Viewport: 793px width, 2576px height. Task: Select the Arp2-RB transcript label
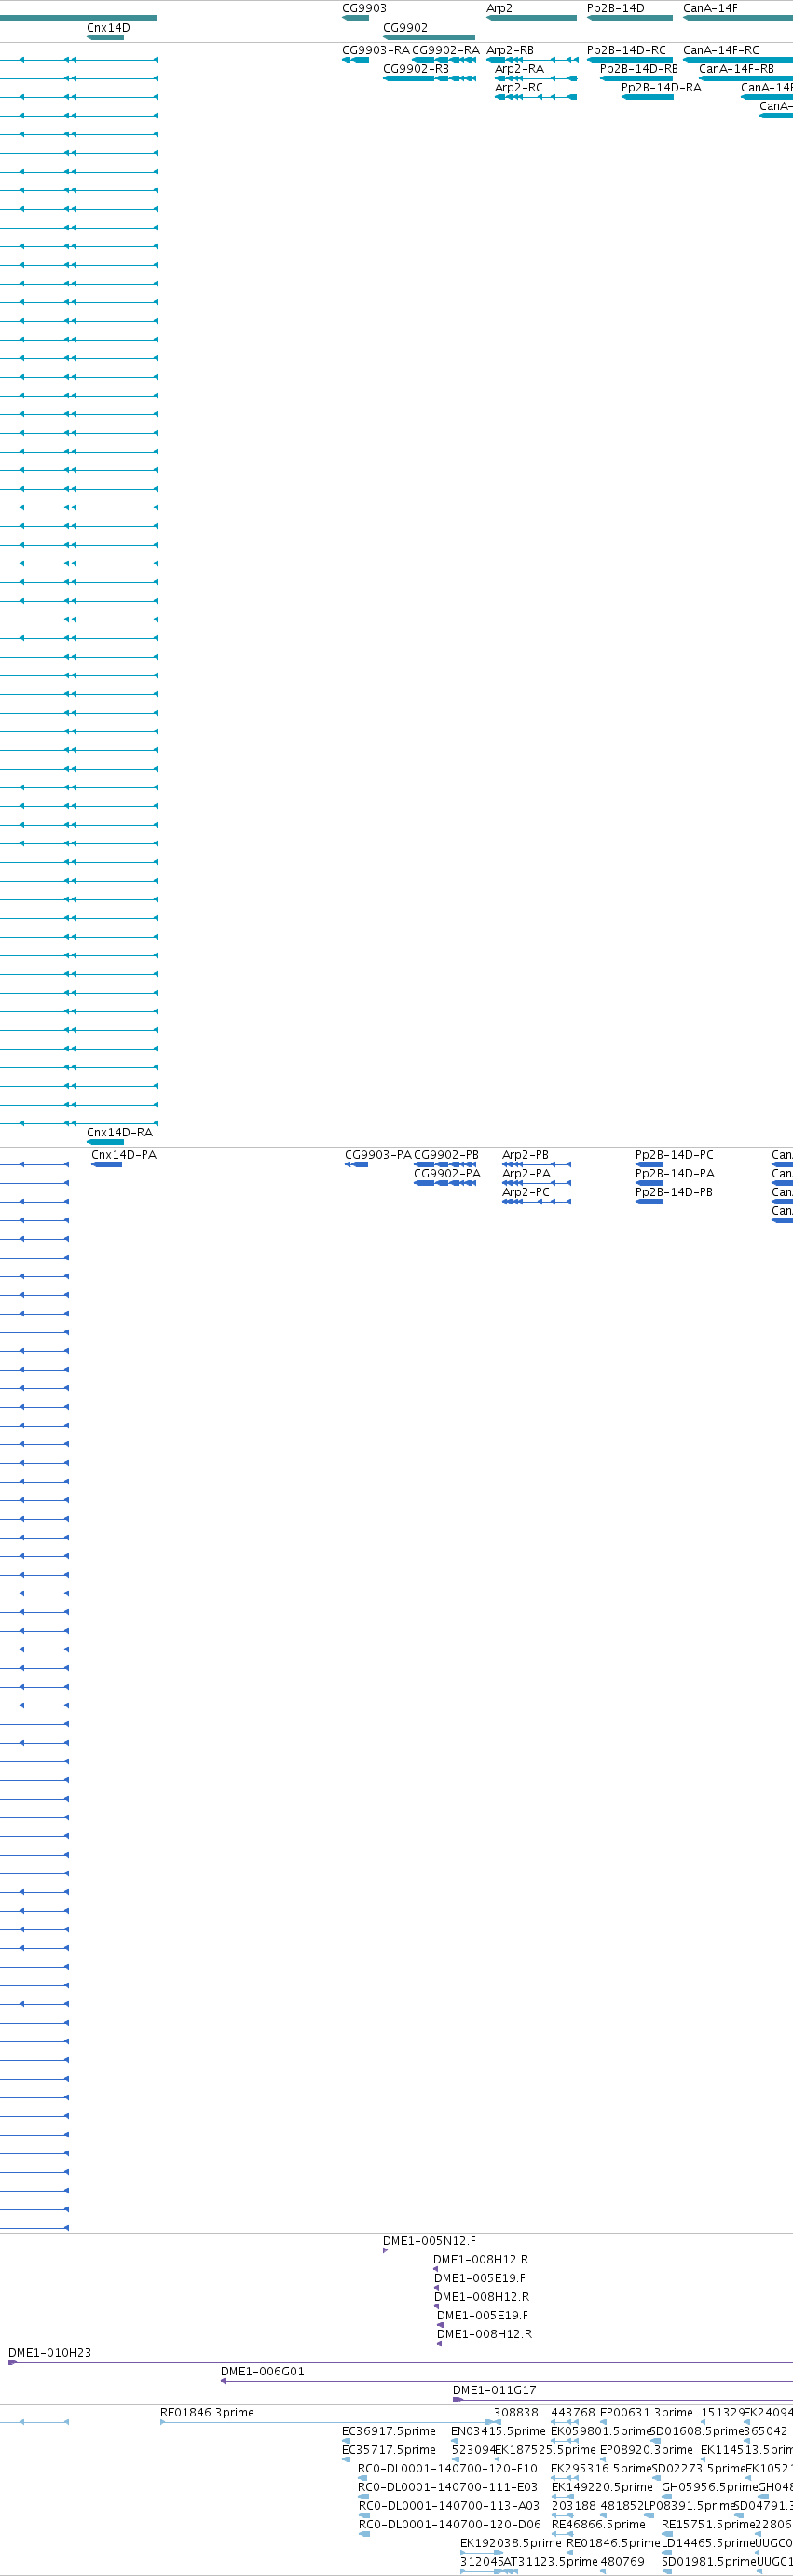[511, 50]
